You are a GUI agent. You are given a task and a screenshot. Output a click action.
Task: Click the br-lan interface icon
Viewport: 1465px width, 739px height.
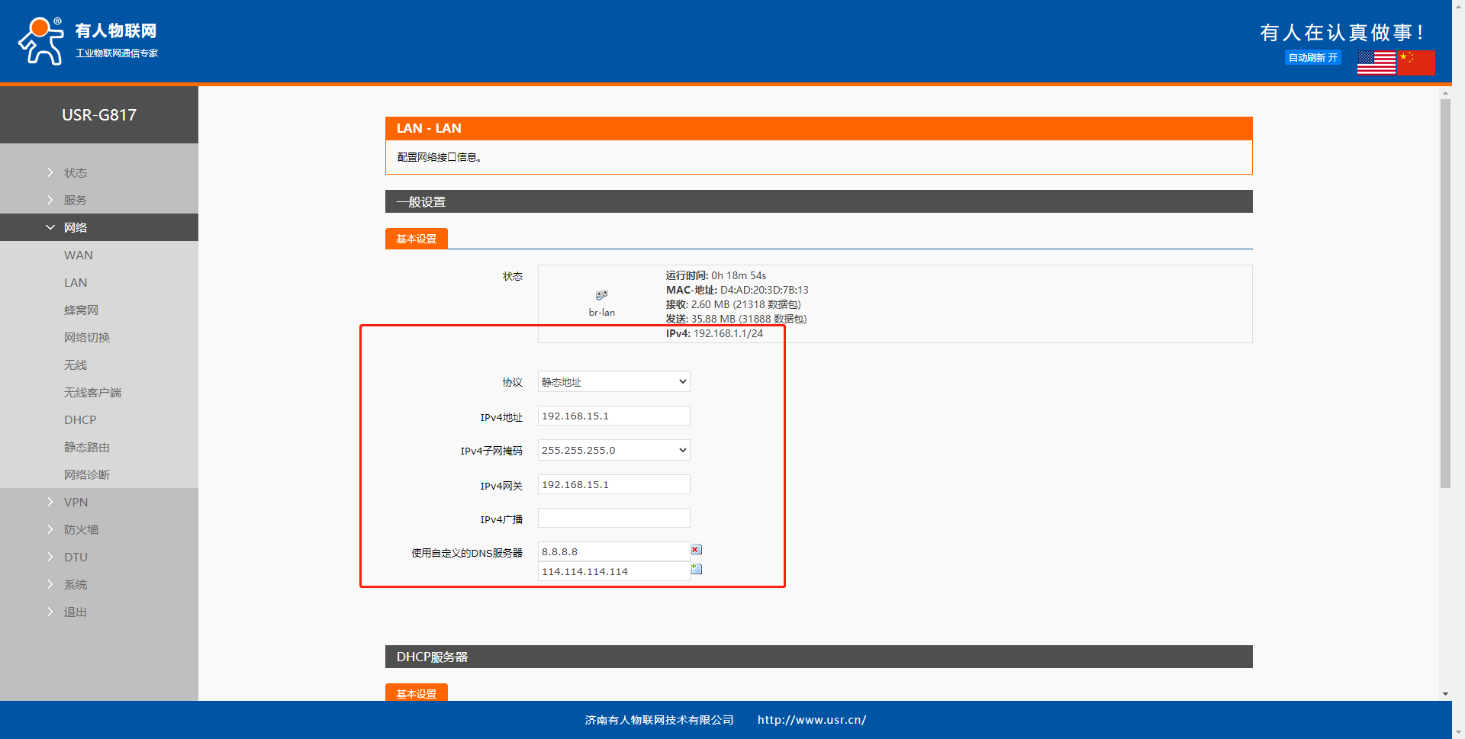click(601, 296)
